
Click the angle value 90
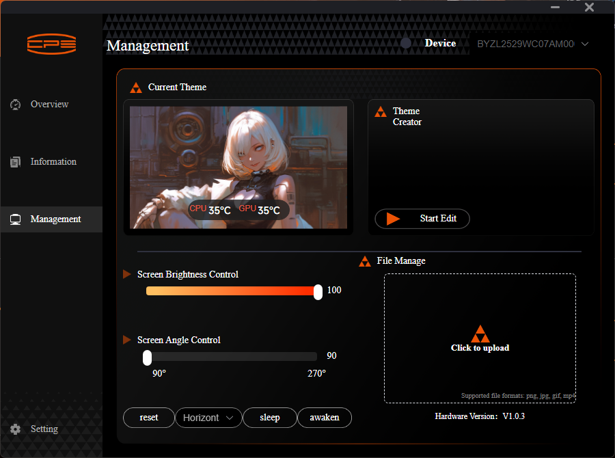coord(331,355)
